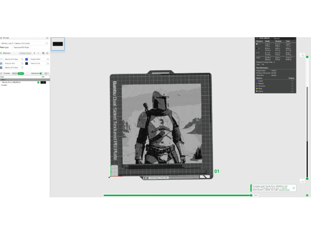The height and width of the screenshot is (234, 311).
Task: Open the printer settings gear icon
Action: coord(47,38)
